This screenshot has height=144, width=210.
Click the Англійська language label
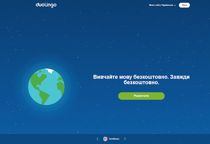tap(114, 139)
